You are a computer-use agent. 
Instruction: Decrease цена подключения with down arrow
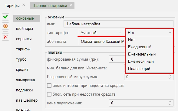pyautogui.click(x=170, y=104)
